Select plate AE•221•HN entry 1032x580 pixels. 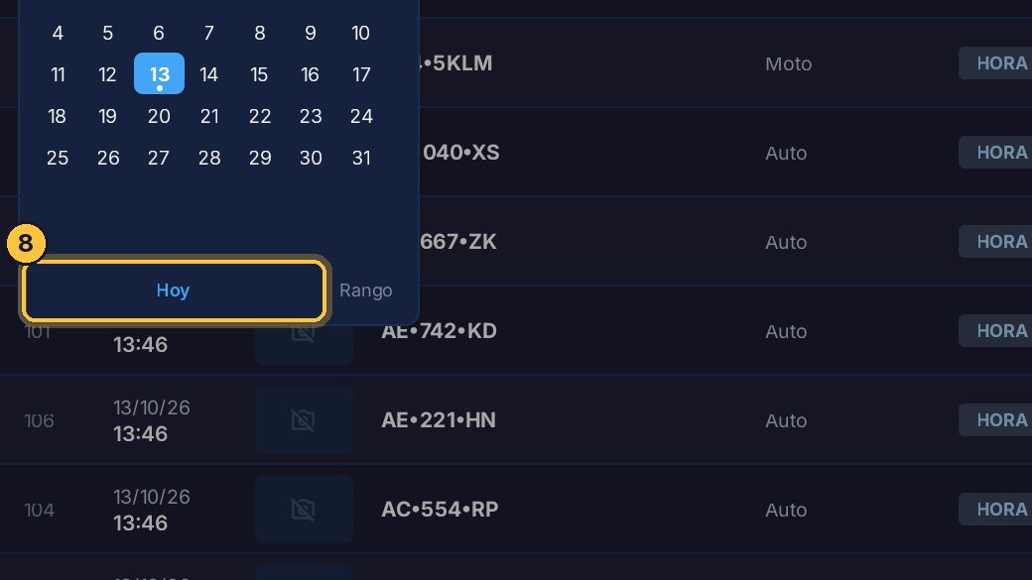tap(439, 420)
